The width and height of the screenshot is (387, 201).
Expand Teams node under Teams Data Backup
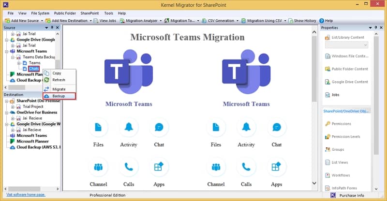point(19,63)
